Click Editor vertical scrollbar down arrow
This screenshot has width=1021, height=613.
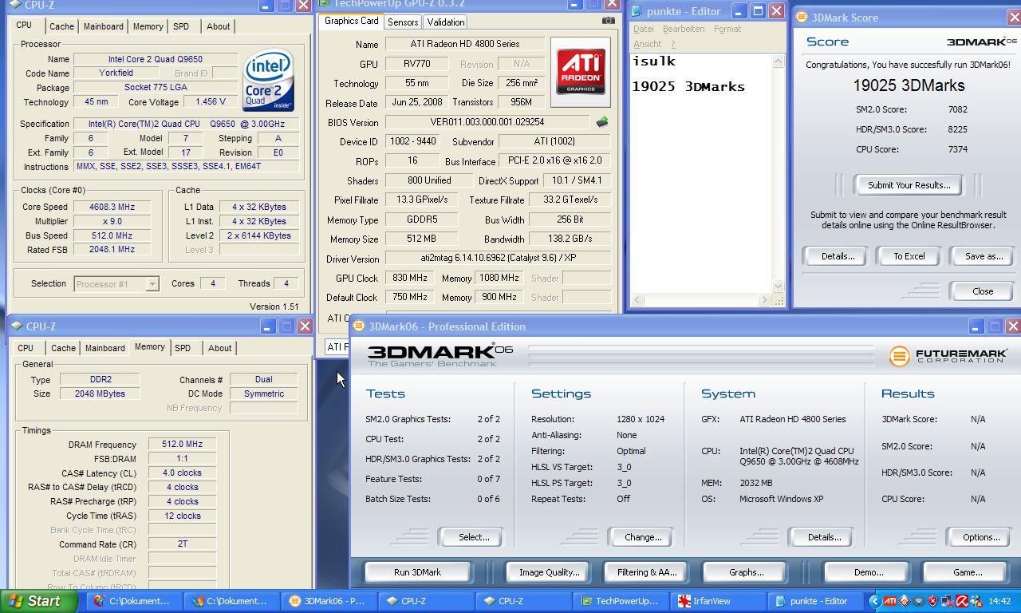pyautogui.click(x=779, y=286)
